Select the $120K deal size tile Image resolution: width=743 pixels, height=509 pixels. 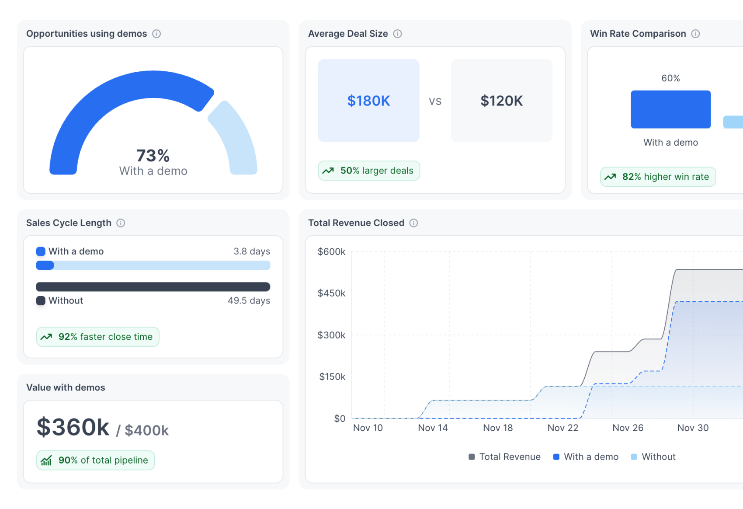click(501, 101)
